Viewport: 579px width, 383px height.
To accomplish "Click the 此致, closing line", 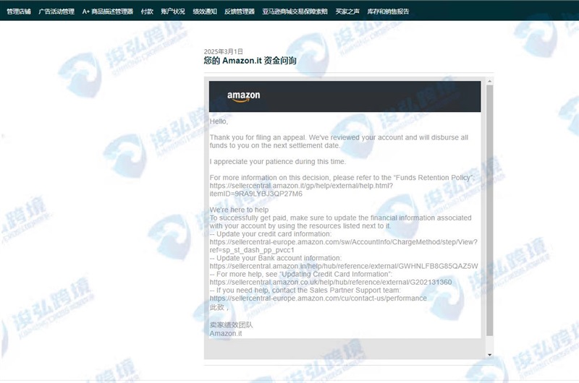I will pos(219,307).
